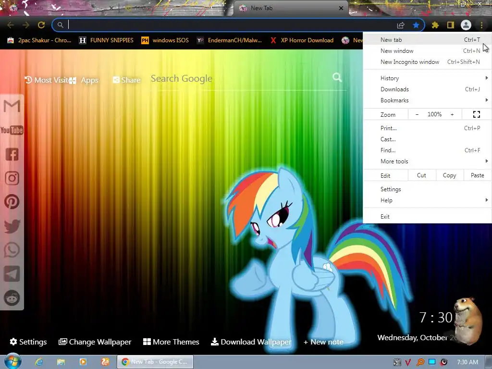The width and height of the screenshot is (492, 369).
Task: Add a New note
Action: pyautogui.click(x=323, y=342)
